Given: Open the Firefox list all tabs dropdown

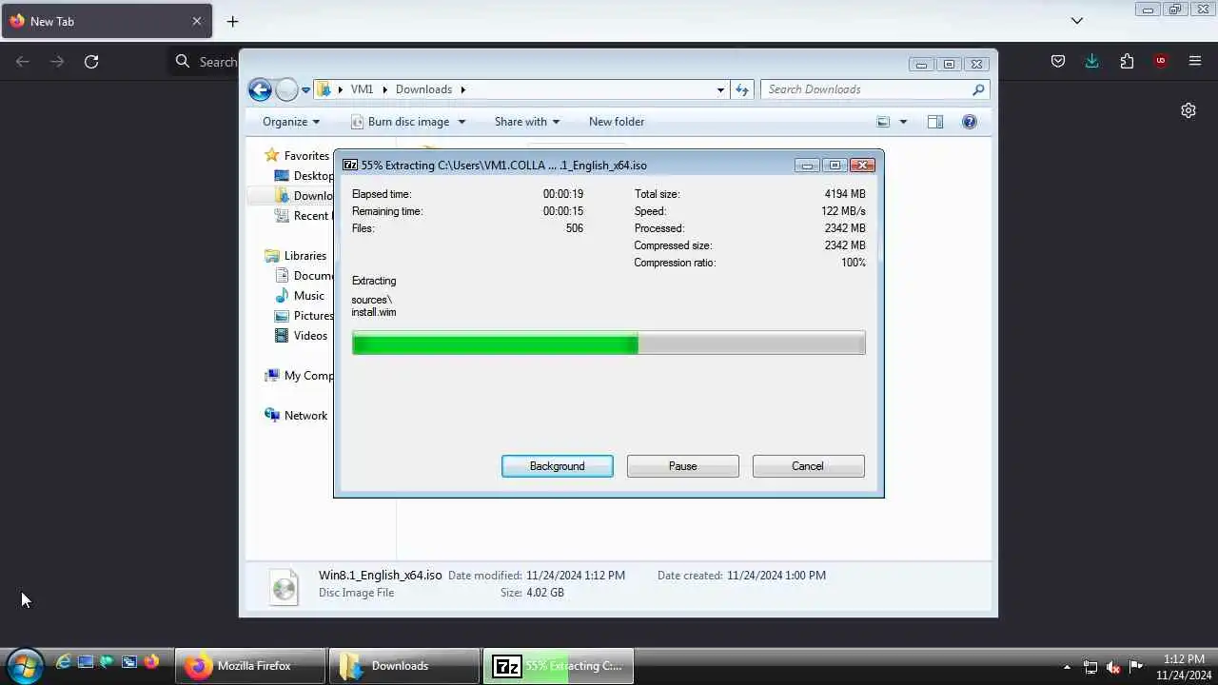Looking at the screenshot, I should [x=1077, y=21].
